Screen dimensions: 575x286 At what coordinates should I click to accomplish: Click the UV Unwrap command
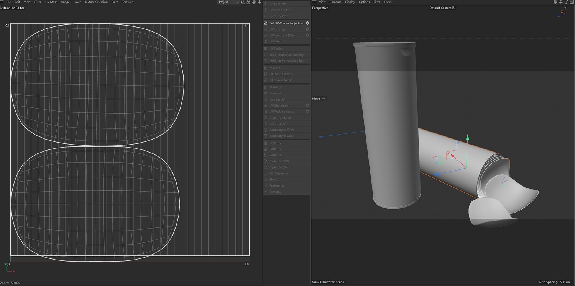pos(277,29)
